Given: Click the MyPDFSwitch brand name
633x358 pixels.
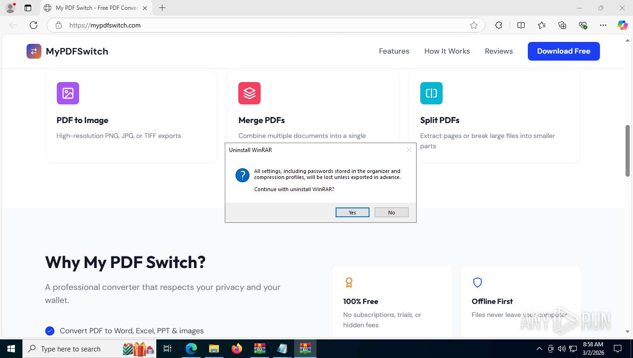Looking at the screenshot, I should click(77, 51).
